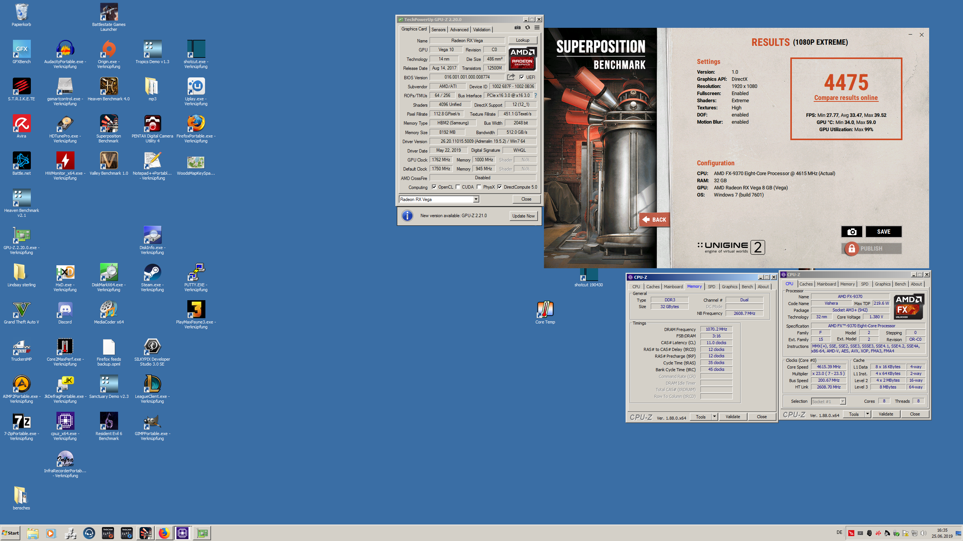Open the SPD tab in left CPU-Z window
963x541 pixels.
click(711, 287)
